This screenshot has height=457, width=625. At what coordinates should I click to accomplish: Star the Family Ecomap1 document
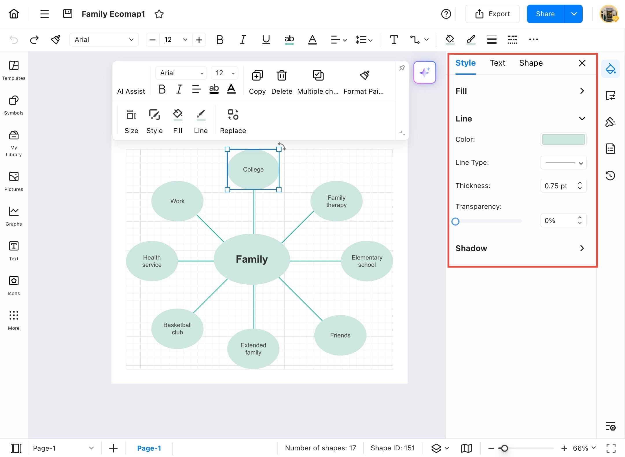(x=159, y=14)
